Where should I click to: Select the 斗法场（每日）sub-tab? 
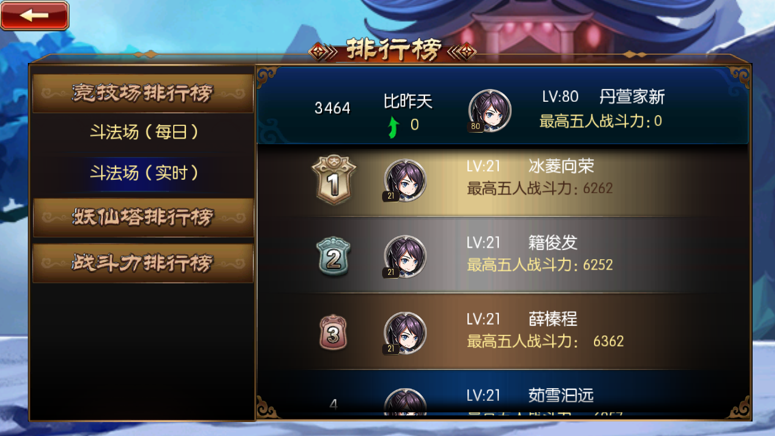point(144,132)
